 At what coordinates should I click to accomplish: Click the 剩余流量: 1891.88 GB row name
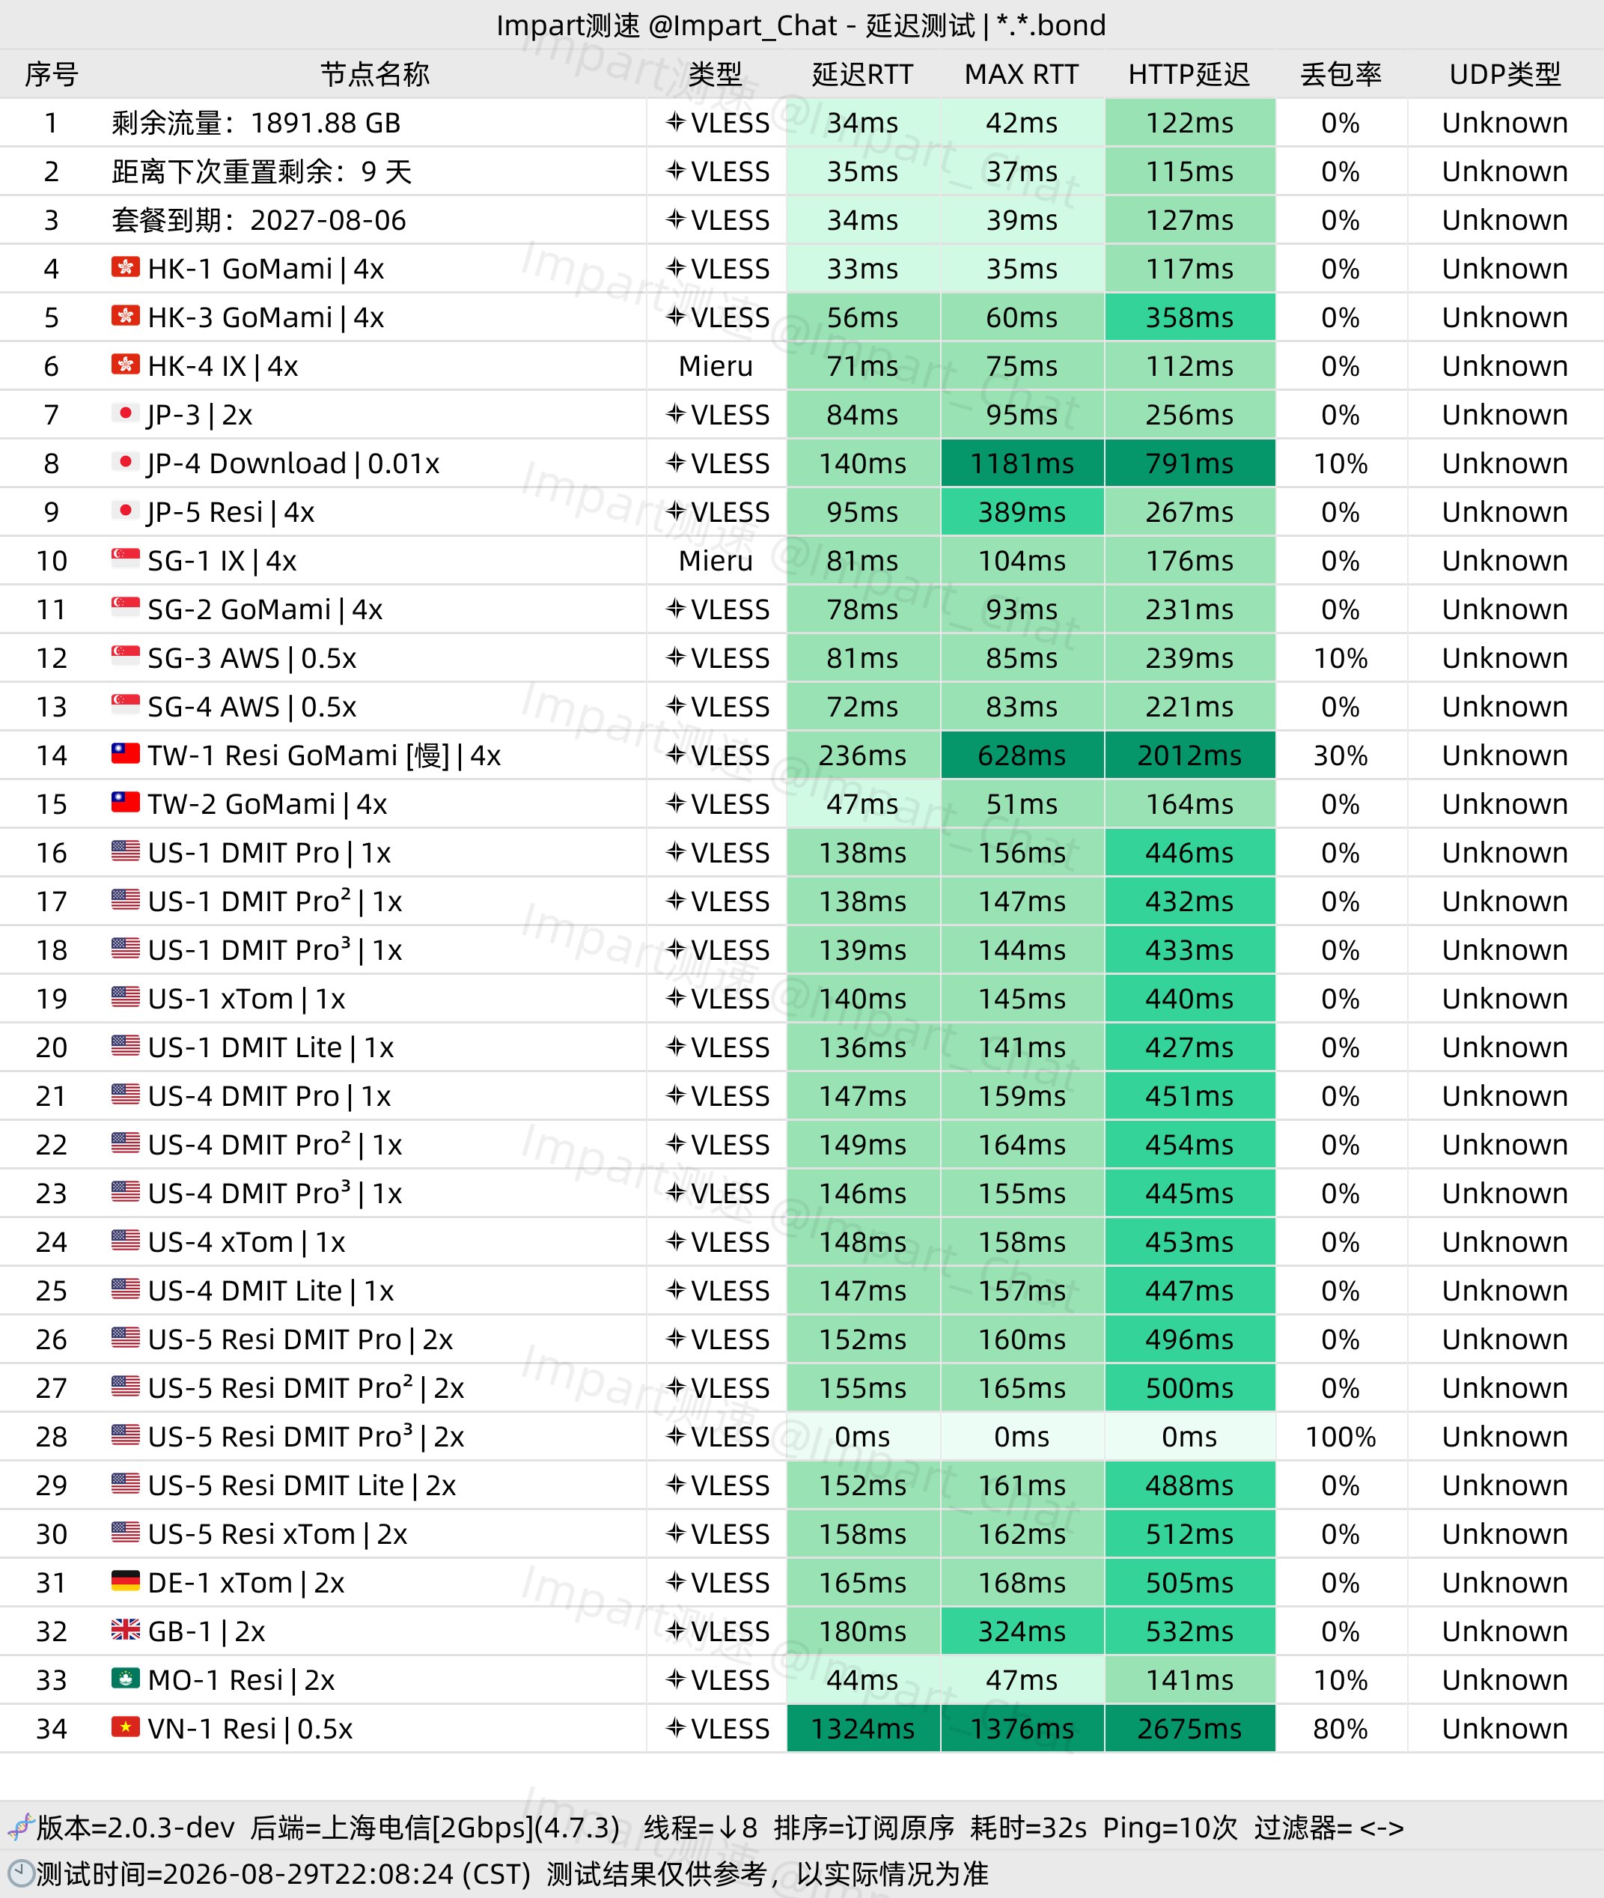(x=257, y=123)
